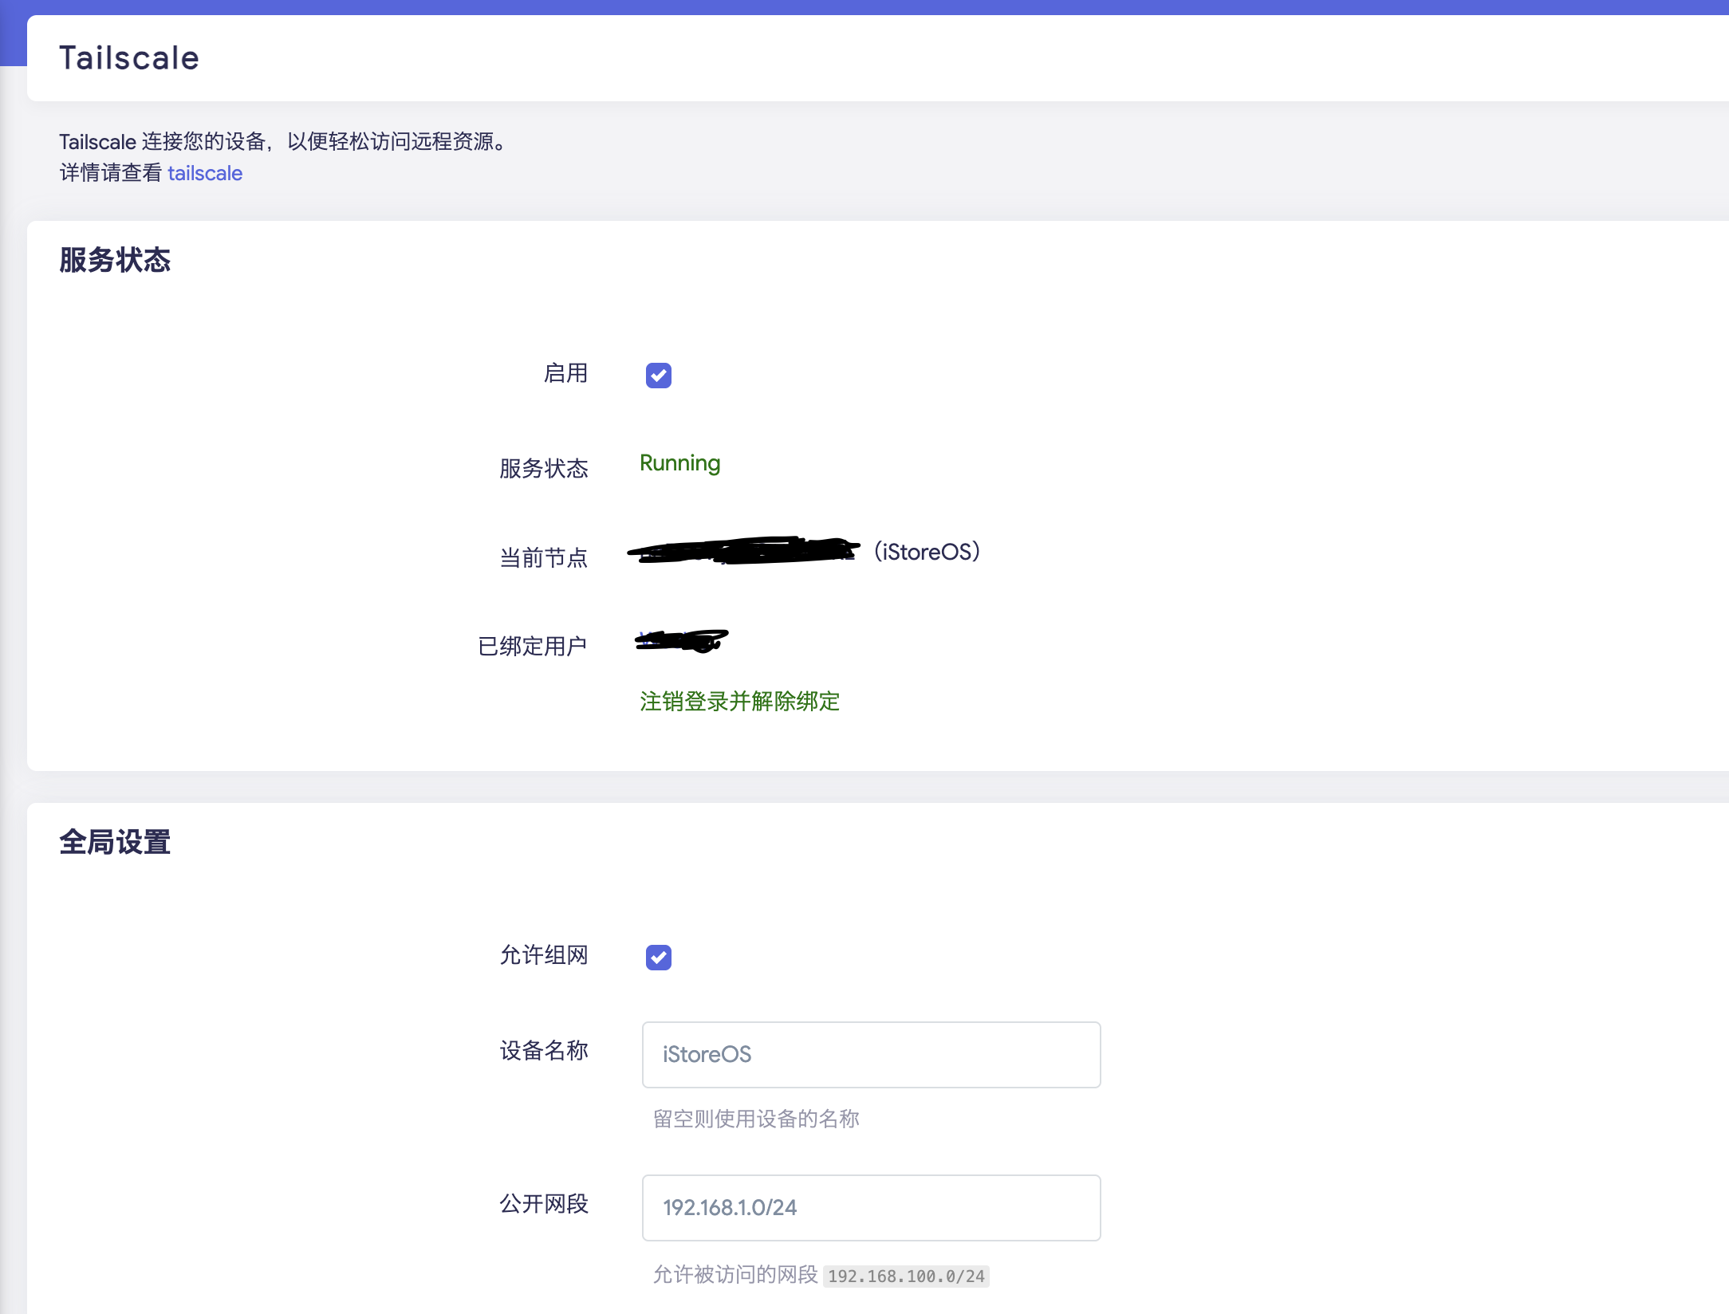Viewport: 1729px width, 1314px height.
Task: Click the 服务状态 section heading
Action: click(115, 260)
